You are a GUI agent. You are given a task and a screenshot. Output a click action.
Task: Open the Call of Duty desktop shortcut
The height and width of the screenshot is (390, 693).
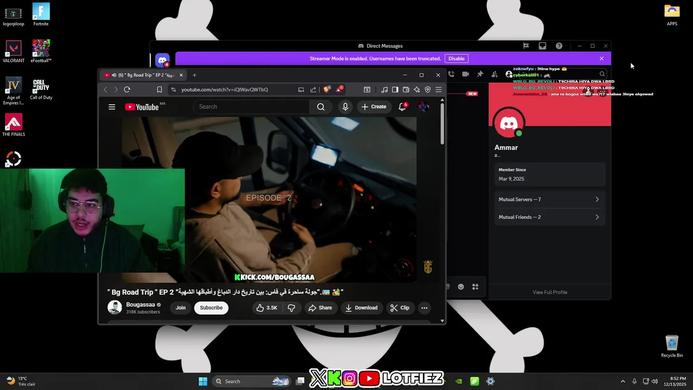[41, 89]
